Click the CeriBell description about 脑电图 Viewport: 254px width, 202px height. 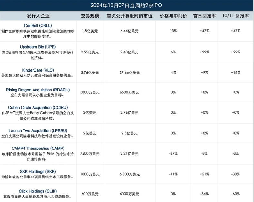(38, 34)
